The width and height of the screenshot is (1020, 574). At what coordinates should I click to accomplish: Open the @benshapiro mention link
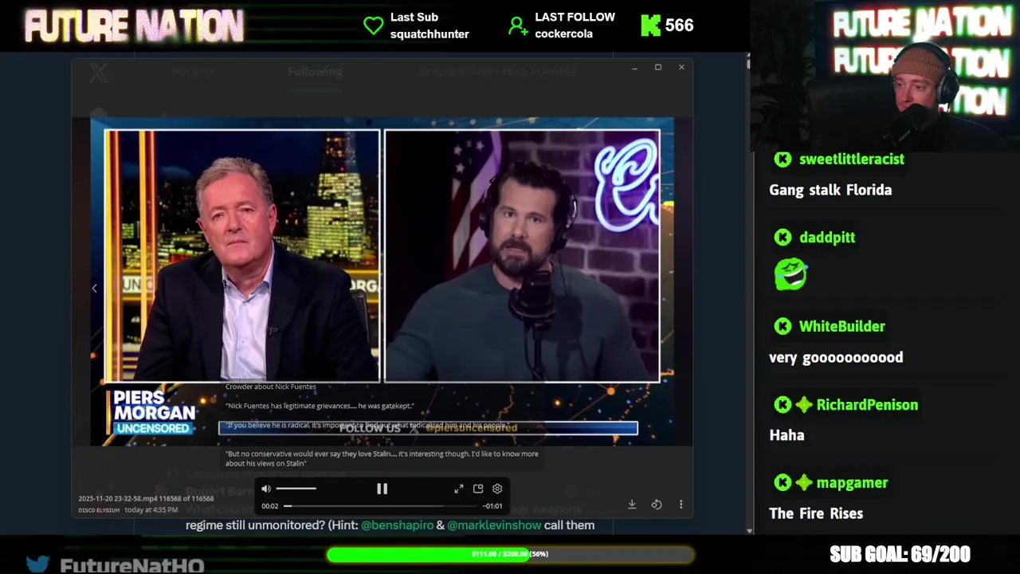397,525
